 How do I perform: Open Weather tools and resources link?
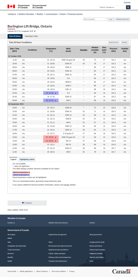[58, 223]
